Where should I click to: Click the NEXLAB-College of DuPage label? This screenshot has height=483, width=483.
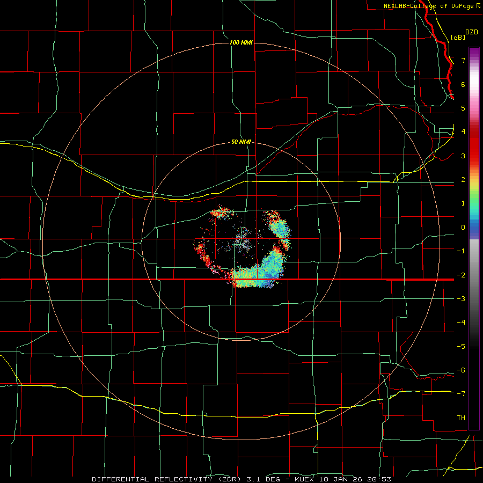pyautogui.click(x=431, y=6)
